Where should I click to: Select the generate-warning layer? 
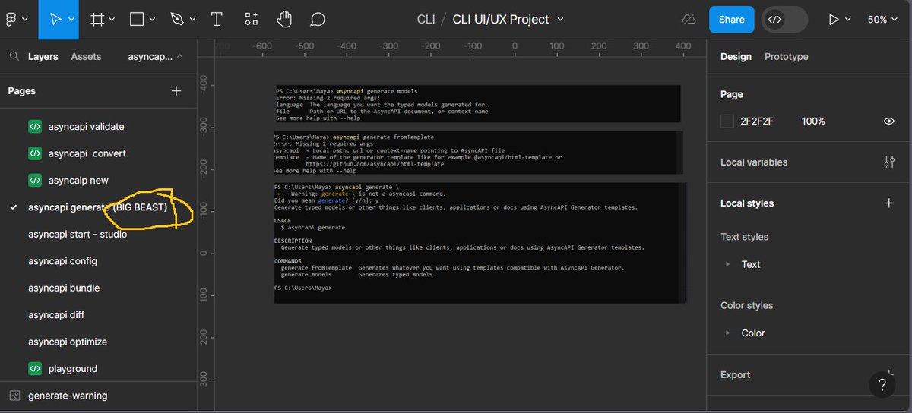(x=68, y=396)
